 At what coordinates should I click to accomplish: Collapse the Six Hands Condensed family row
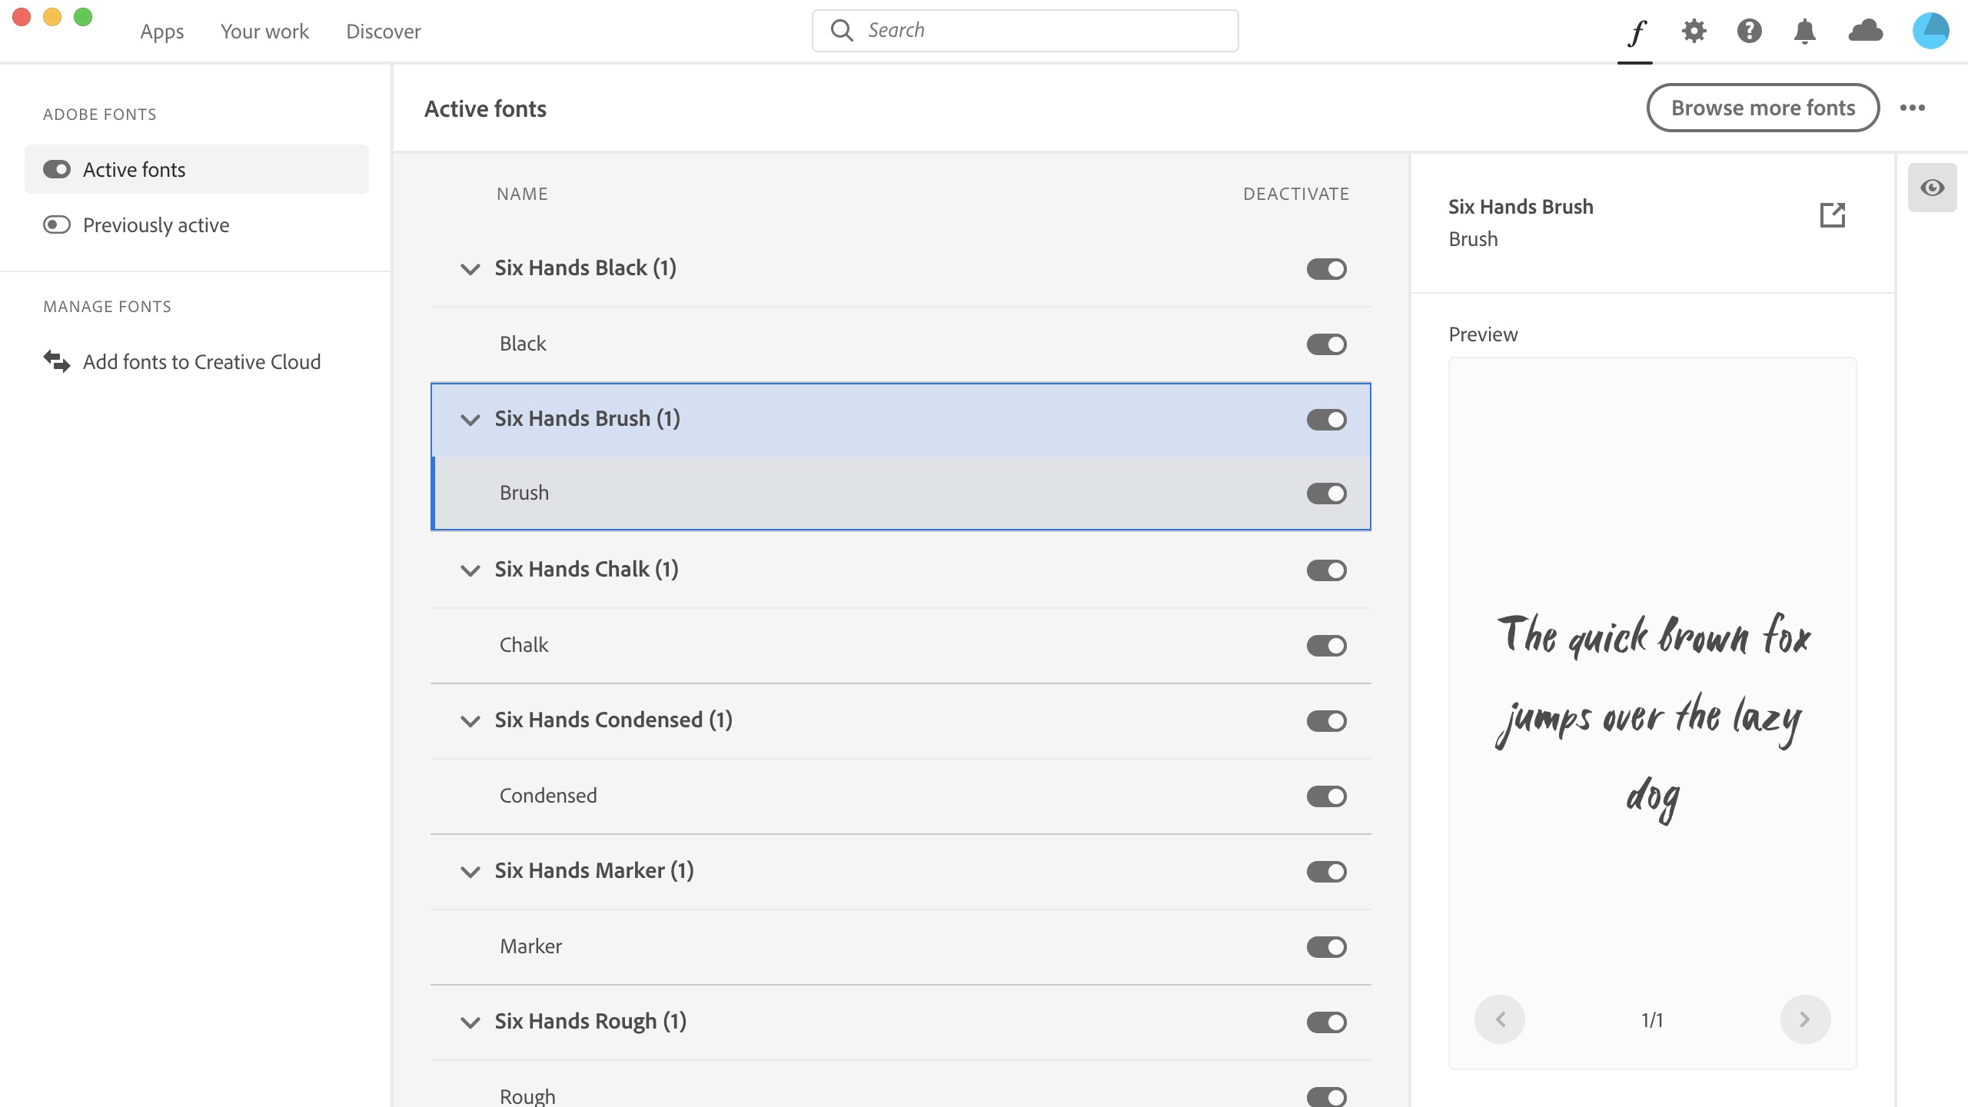[x=470, y=720]
